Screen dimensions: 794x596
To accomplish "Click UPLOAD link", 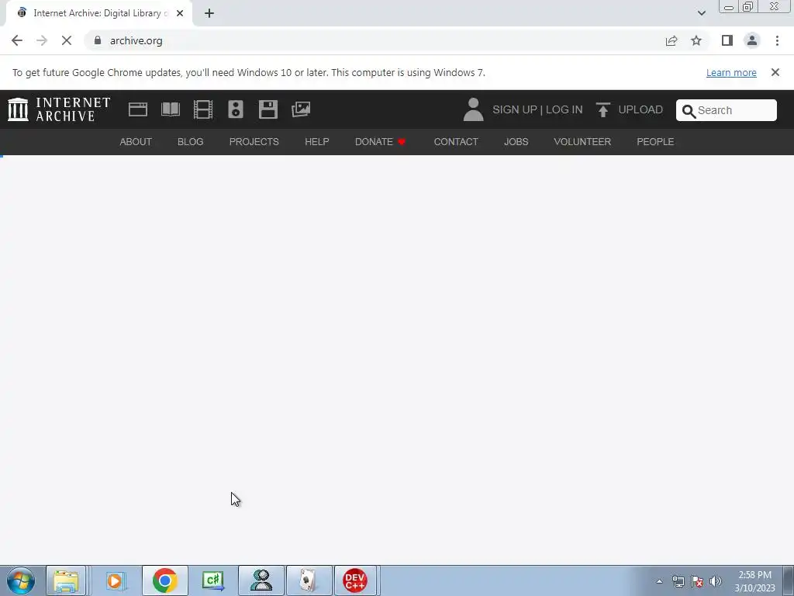I will [x=640, y=109].
